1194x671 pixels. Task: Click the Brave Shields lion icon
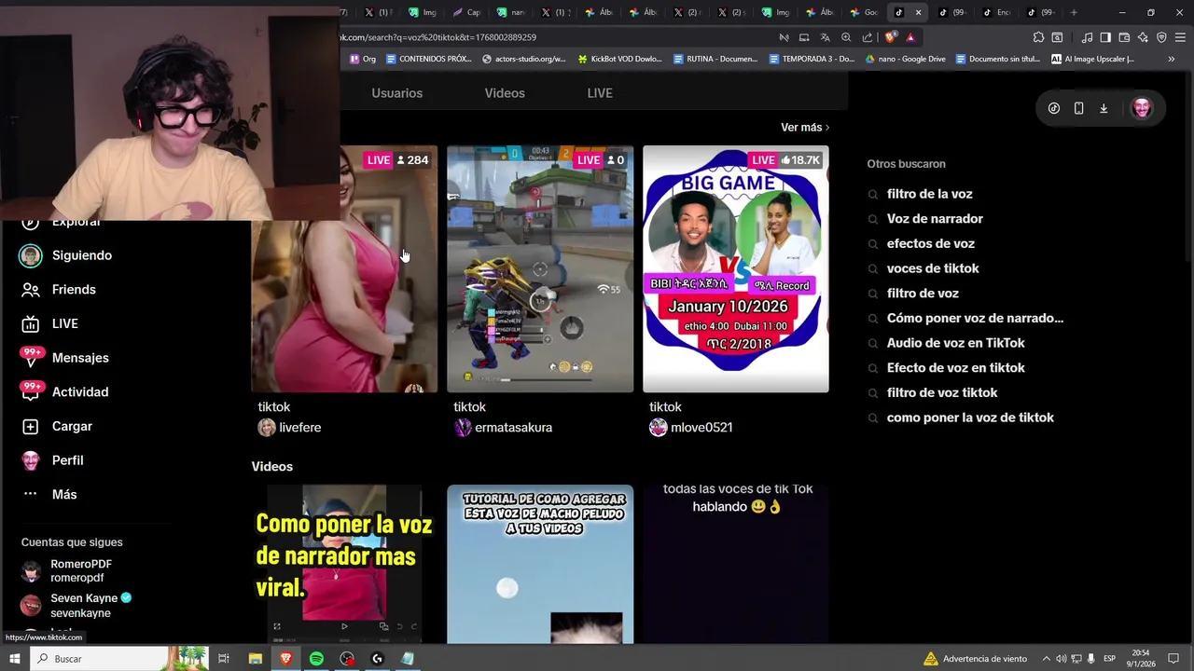click(891, 37)
